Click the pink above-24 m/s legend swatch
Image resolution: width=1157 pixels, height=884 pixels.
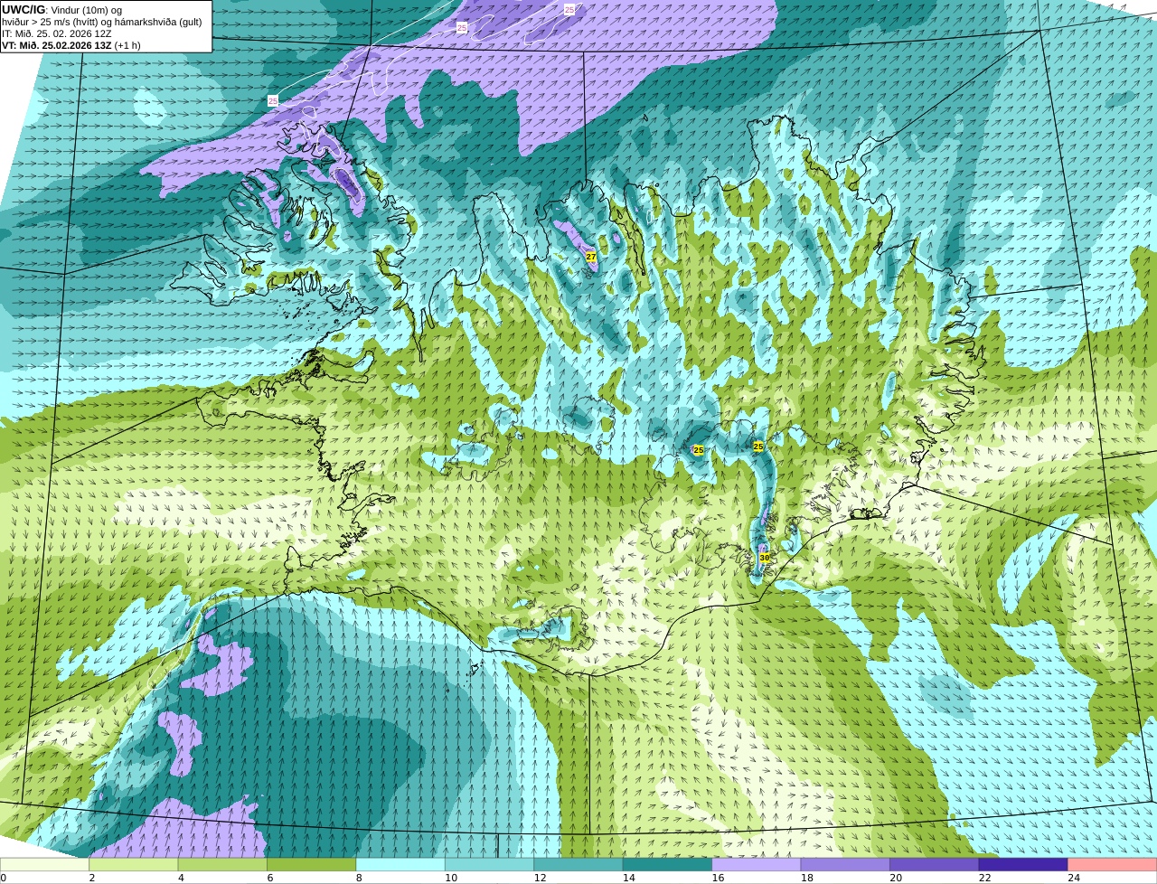[1113, 864]
